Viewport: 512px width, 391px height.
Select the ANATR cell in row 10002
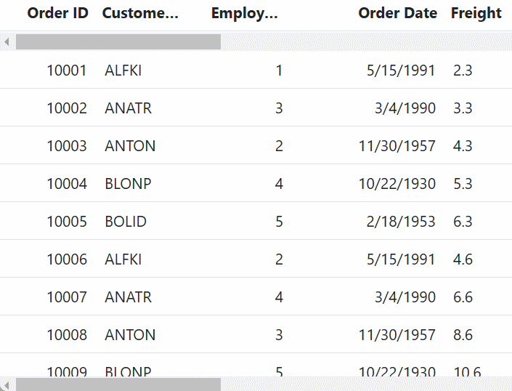coord(129,108)
